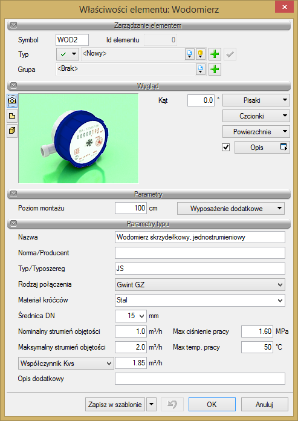Viewport: 298px width, 421px height.
Task: Click Zapisz w szablonie button
Action: [x=115, y=404]
